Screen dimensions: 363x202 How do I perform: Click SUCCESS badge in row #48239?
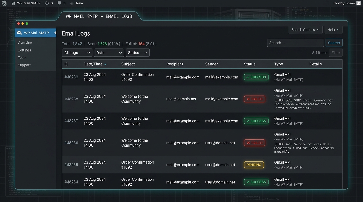pyautogui.click(x=256, y=77)
